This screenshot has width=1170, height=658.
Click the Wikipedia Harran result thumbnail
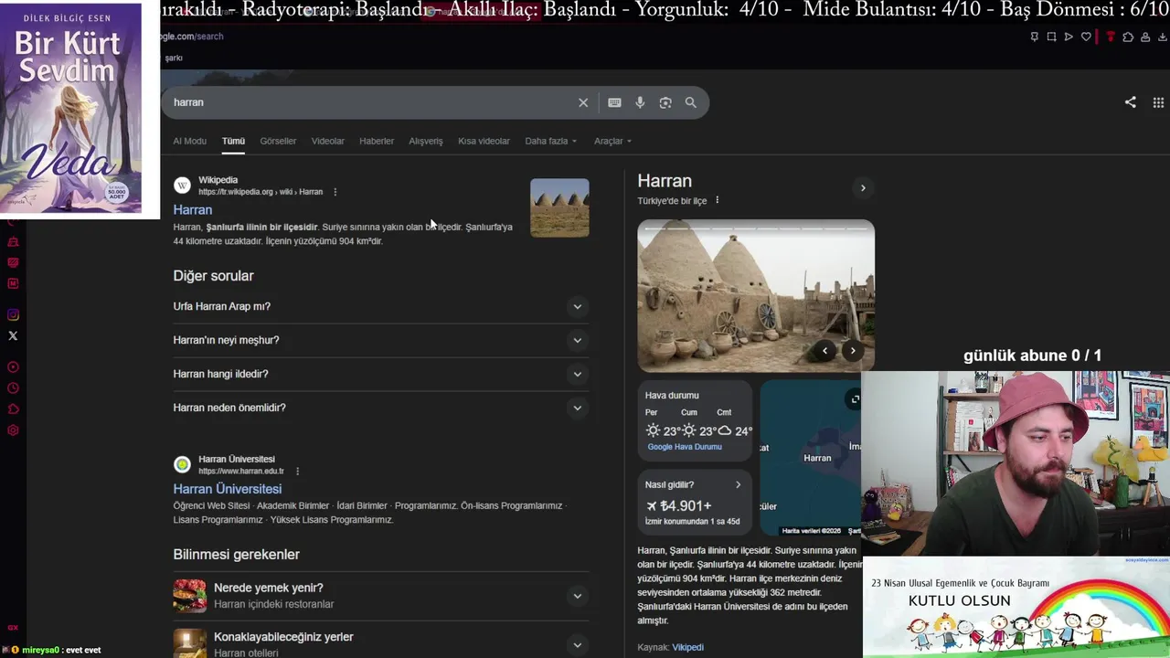coord(559,207)
